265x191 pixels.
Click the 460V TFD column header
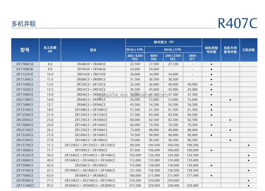154,57
